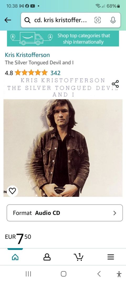
Task: Tap the five star rating row
Action: click(31, 73)
